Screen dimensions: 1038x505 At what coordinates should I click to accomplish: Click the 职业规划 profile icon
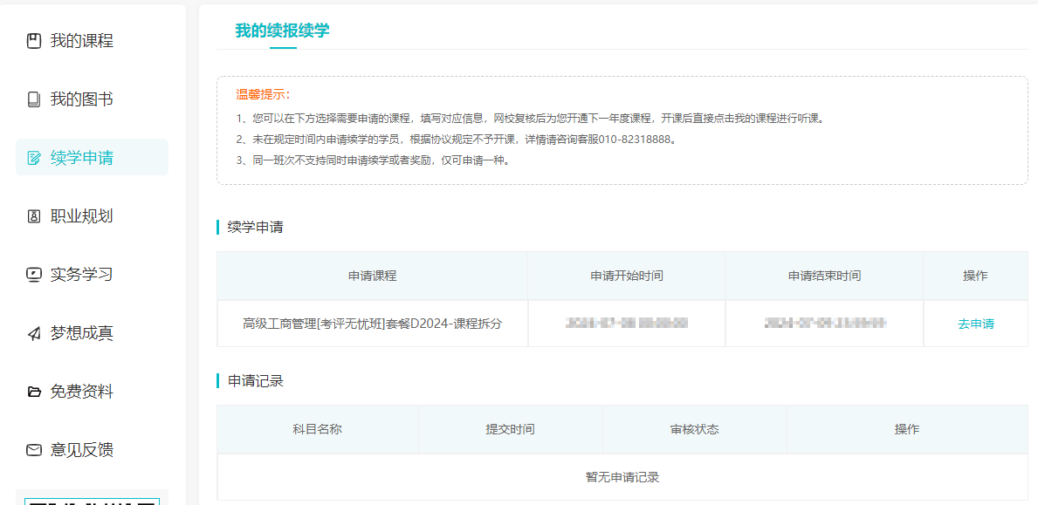[x=32, y=215]
